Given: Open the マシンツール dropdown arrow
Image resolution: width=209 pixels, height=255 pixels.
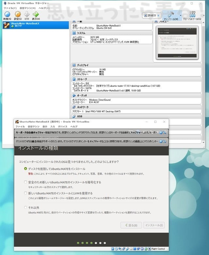Looking at the screenshot, I should [x=180, y=15].
